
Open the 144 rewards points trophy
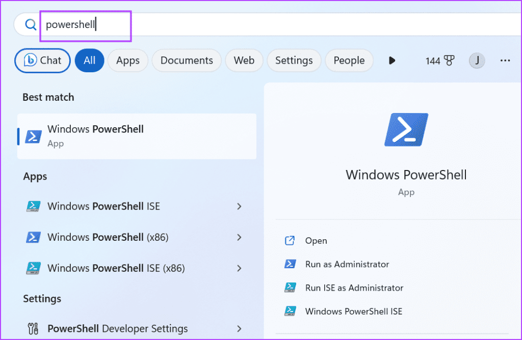point(440,61)
